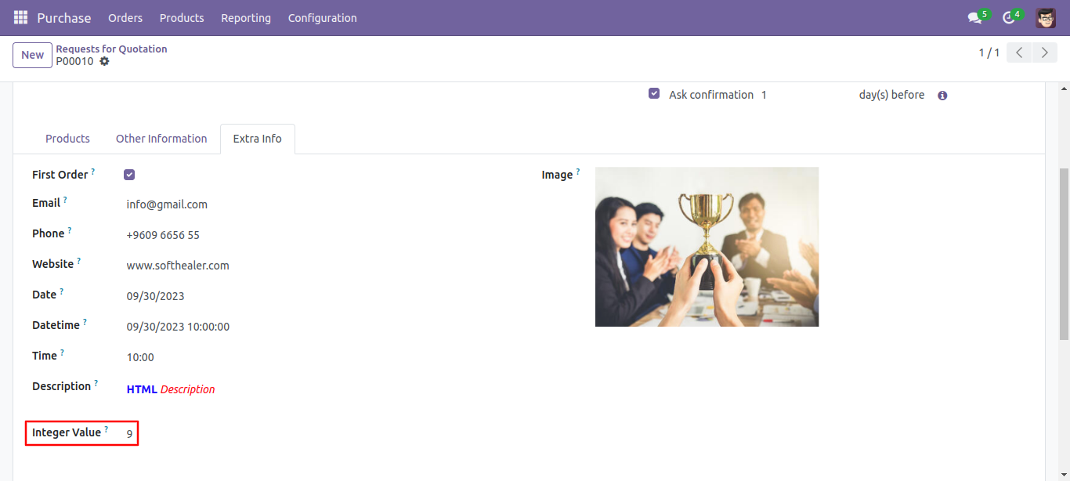
Task: Open the Products menu in top bar
Action: 182,17
